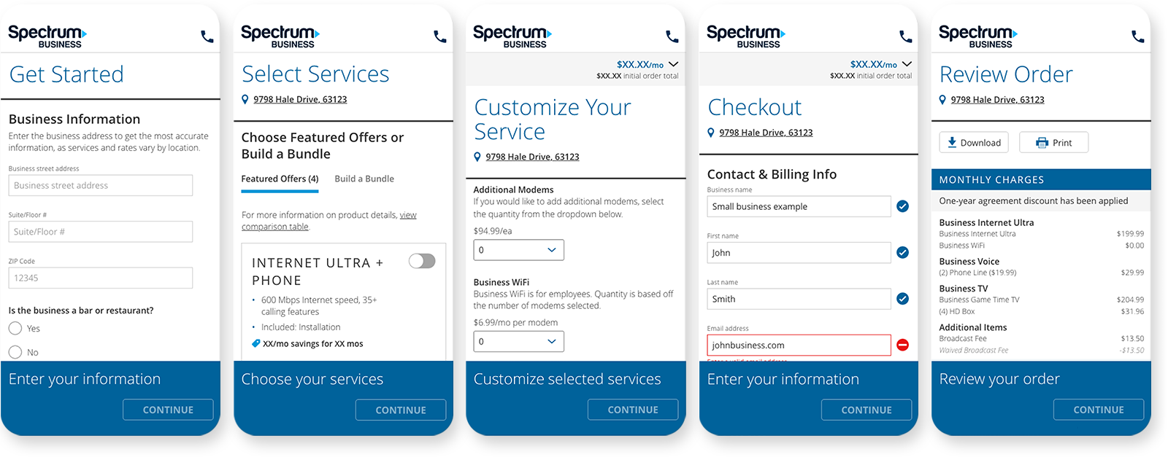1168x457 pixels.
Task: Click the Print button icon
Action: [x=1042, y=143]
